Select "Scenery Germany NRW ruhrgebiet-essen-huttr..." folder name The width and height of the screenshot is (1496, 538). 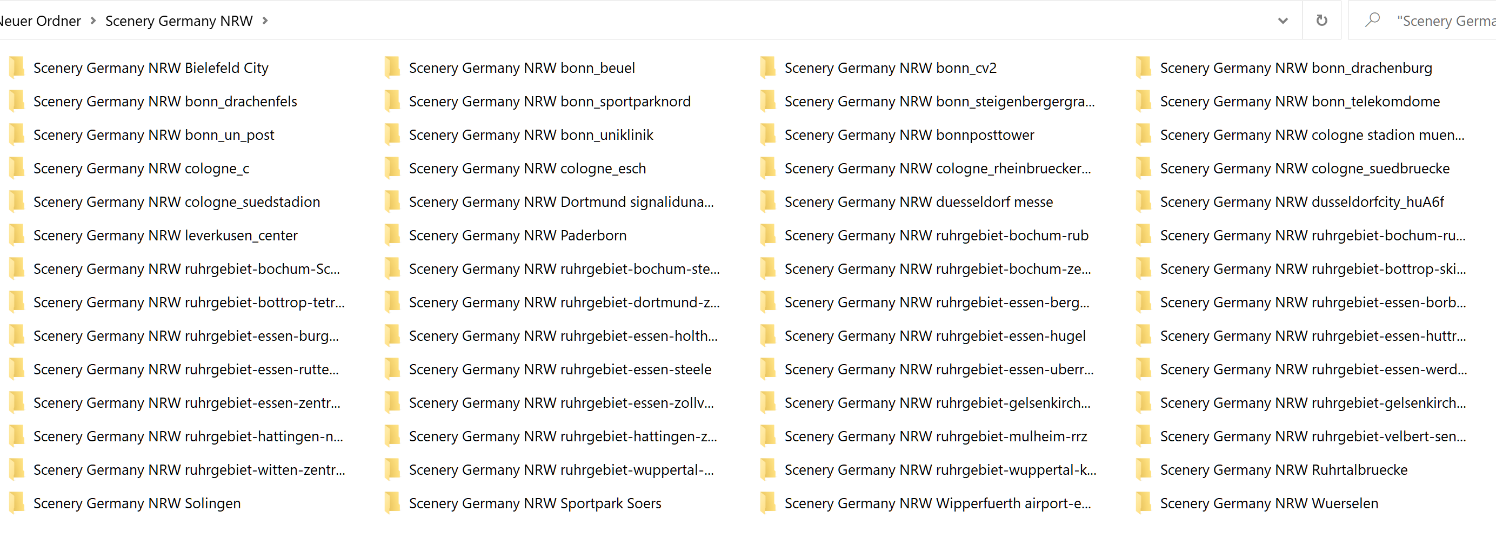coord(1312,336)
